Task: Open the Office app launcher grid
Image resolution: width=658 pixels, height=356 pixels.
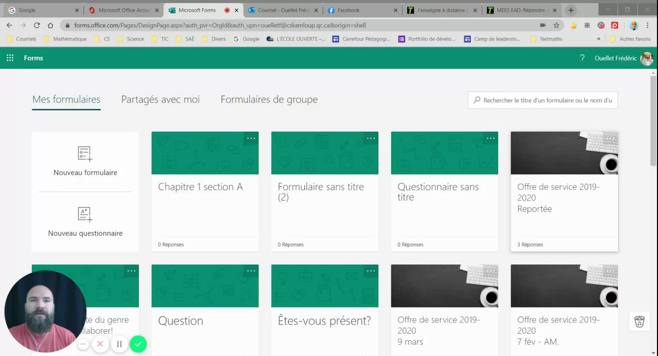Action: (10, 58)
